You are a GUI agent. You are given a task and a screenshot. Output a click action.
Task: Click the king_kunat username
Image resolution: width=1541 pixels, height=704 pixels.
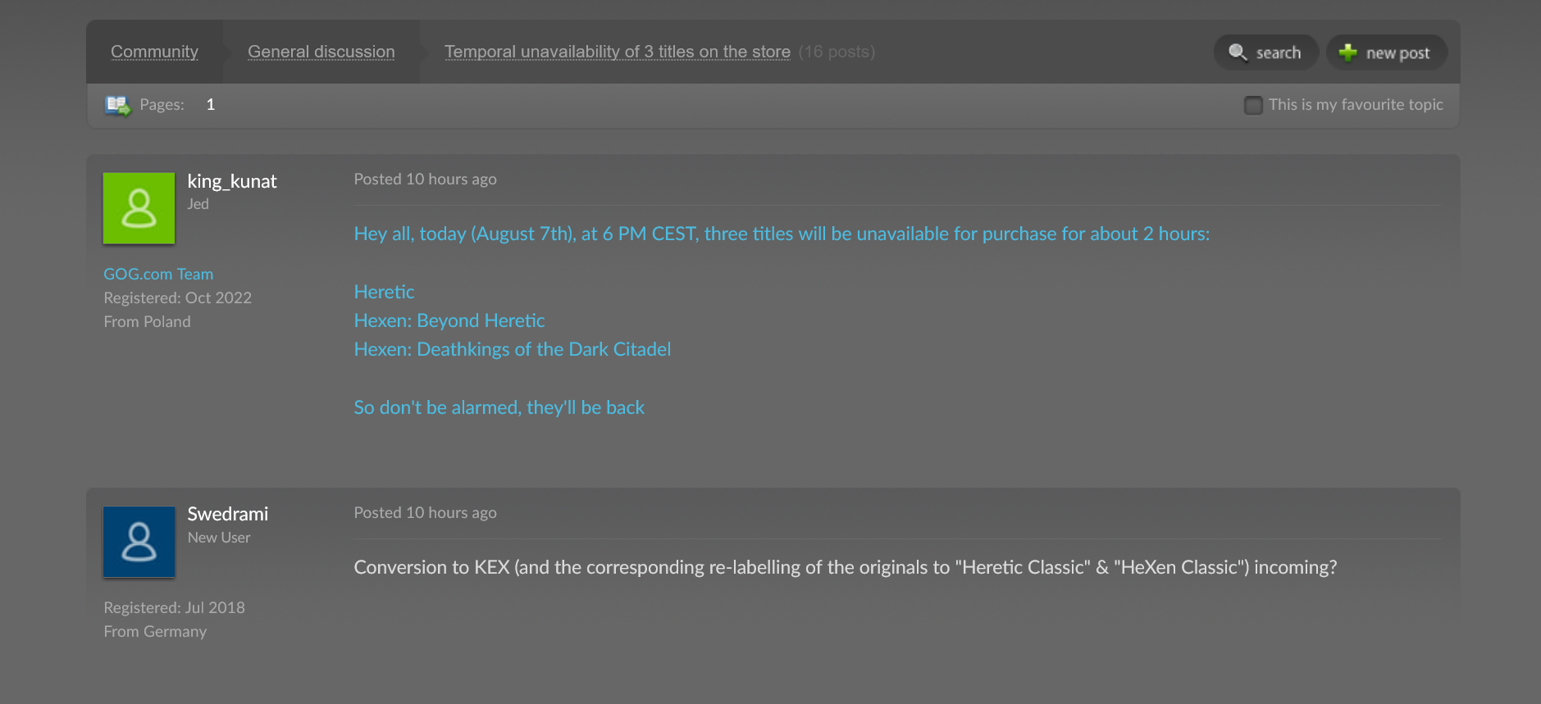[x=231, y=180]
